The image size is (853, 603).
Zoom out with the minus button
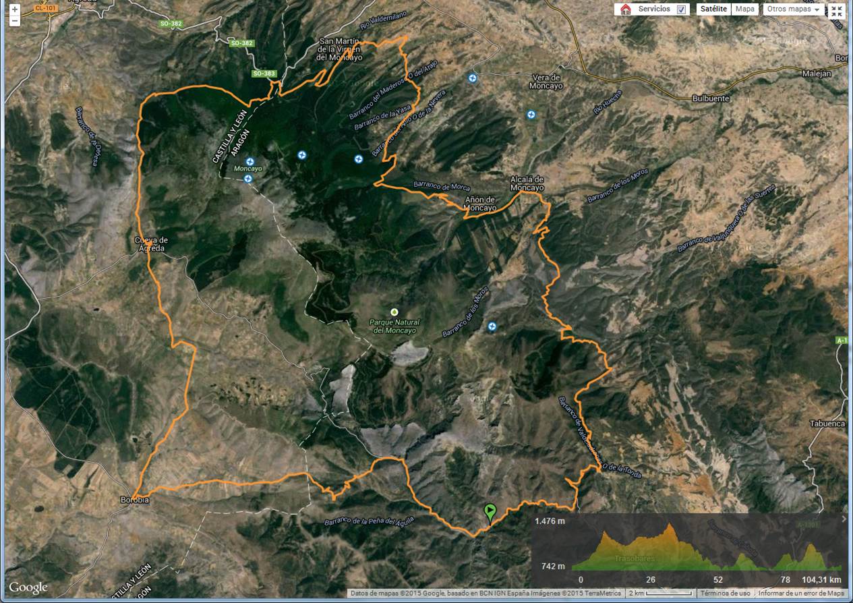(15, 21)
